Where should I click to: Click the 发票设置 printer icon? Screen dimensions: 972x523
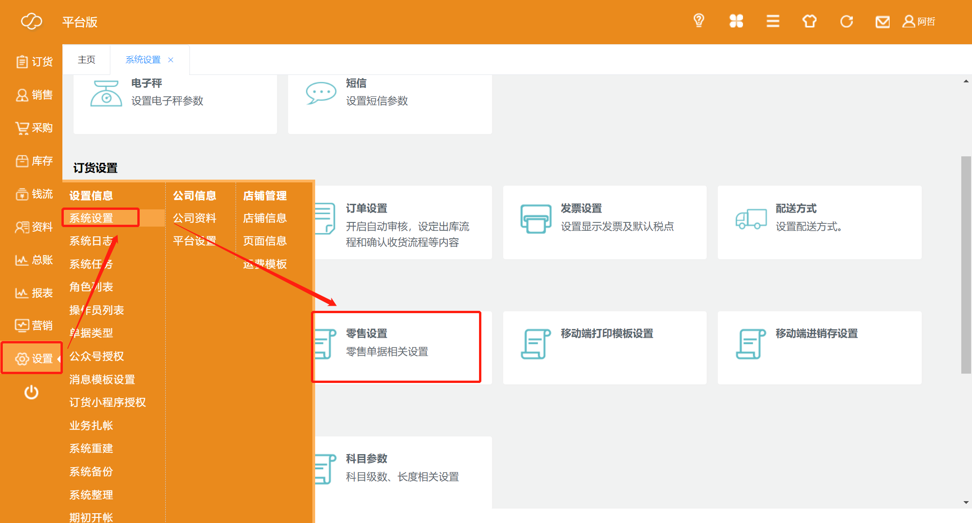535,219
